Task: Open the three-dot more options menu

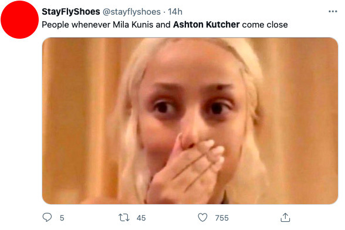Action: (x=333, y=12)
